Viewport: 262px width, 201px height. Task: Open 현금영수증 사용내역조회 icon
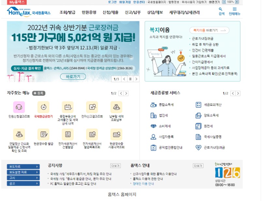(x=116, y=134)
